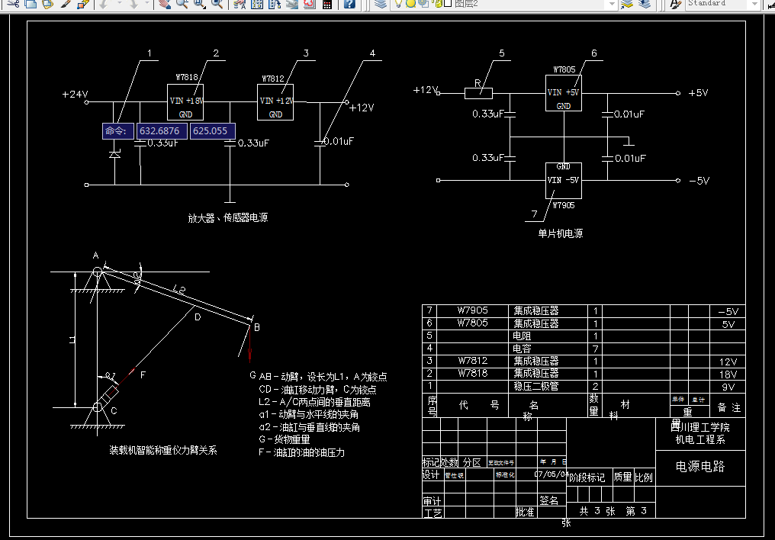Expand the 图层2 layer dropdown

612,4
